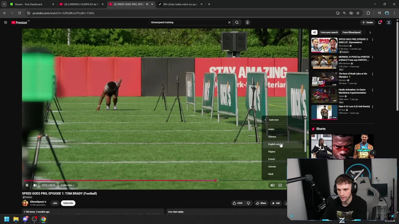Viewport: 399px width, 224px height.
Task: Open options for 'Hate It Or Love It'
Action: coord(373,107)
